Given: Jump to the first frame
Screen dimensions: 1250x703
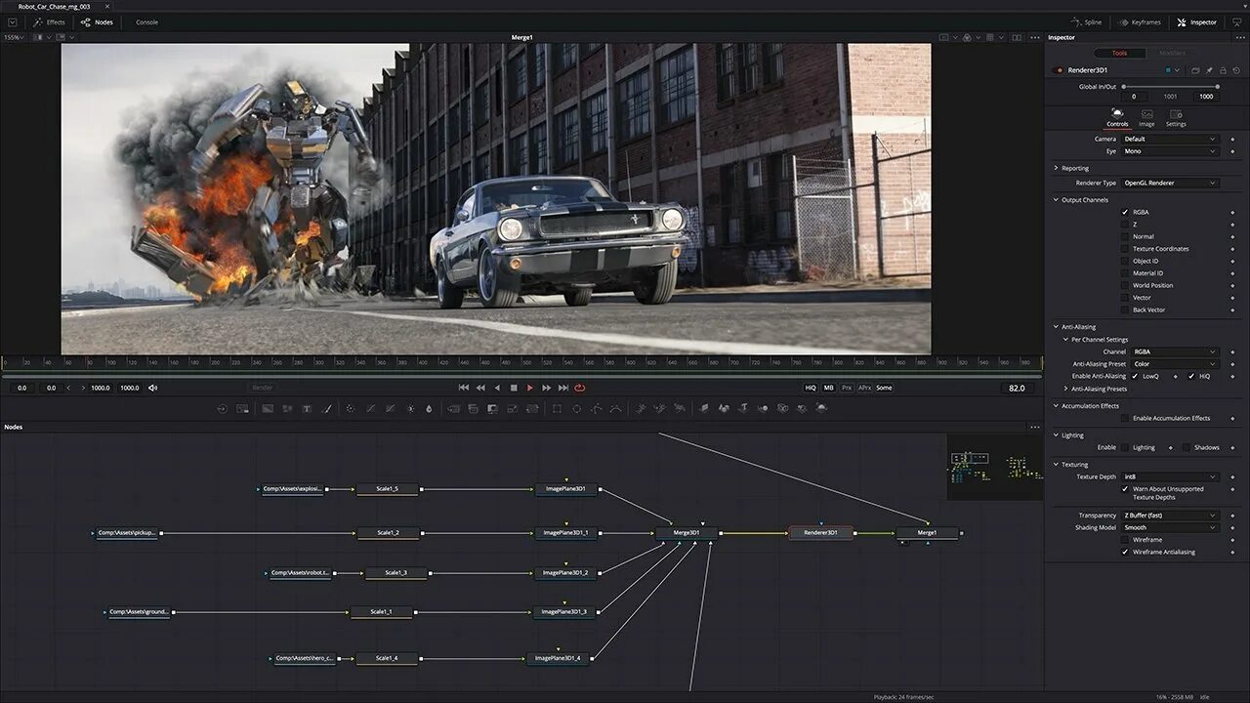Looking at the screenshot, I should click(x=464, y=388).
